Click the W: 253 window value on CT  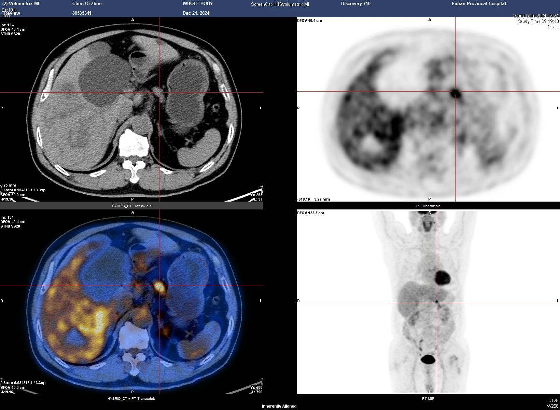tap(256, 195)
